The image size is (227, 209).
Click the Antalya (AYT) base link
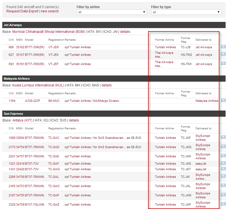pyautogui.click(x=22, y=120)
